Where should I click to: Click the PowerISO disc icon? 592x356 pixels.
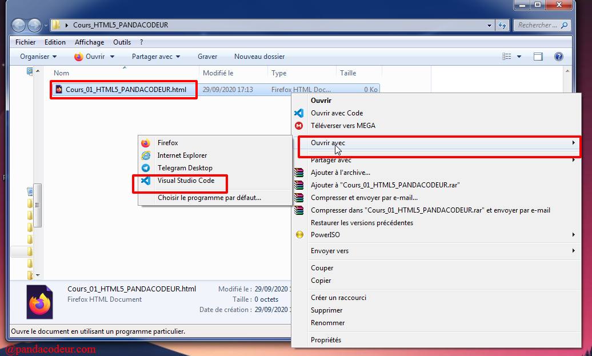tap(299, 235)
